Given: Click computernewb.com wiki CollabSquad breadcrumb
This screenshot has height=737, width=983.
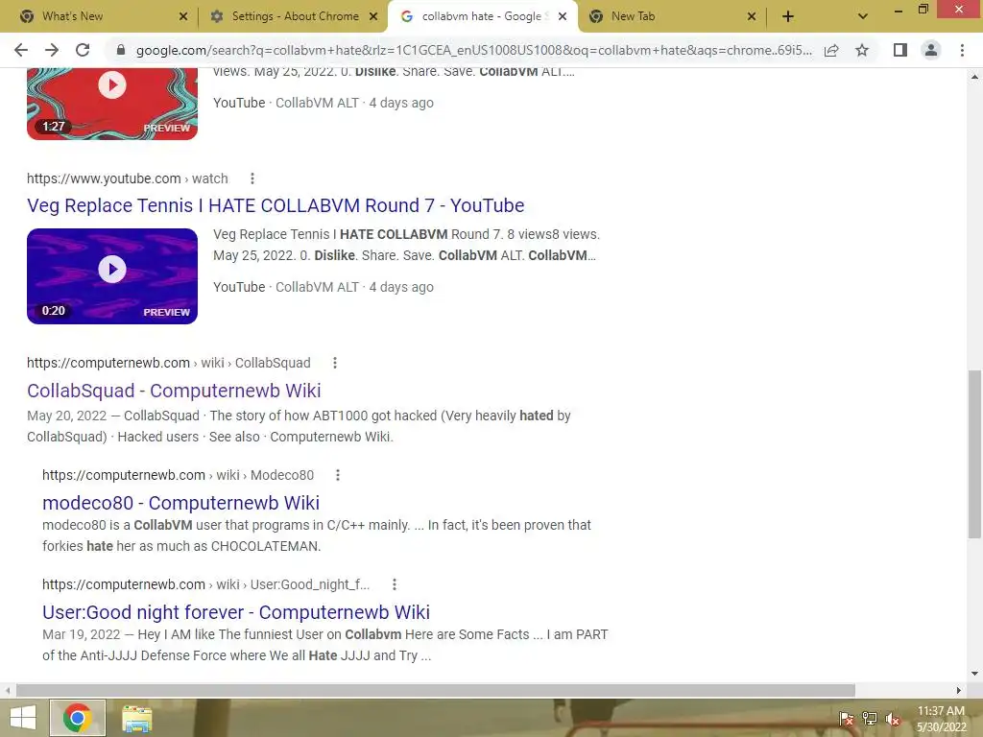Looking at the screenshot, I should pos(169,363).
